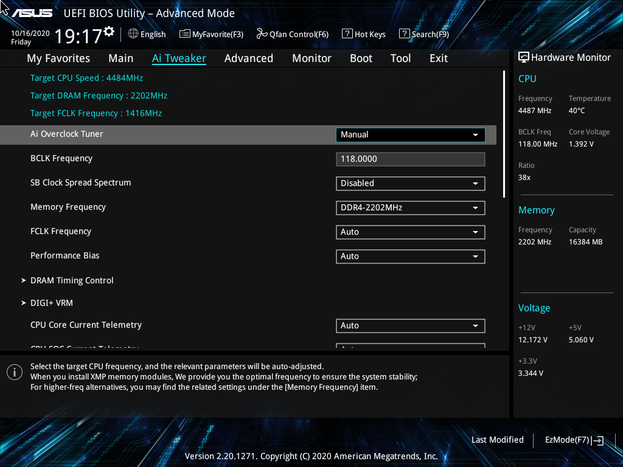Click the info icon in help panel
The width and height of the screenshot is (623, 467).
click(15, 372)
